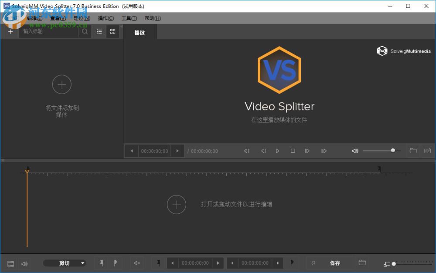Step back one frame with previous-frame icon
The image size is (436, 273).
(x=263, y=151)
